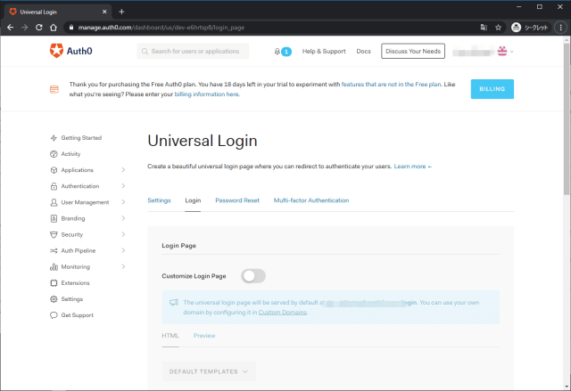Image resolution: width=571 pixels, height=391 pixels.
Task: Click the notification count badge
Action: (286, 52)
